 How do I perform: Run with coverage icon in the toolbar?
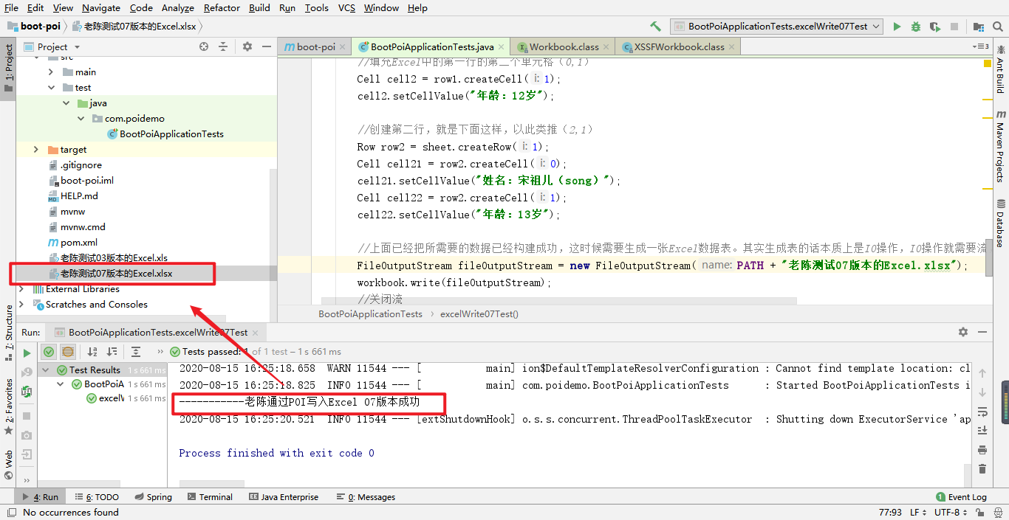[x=934, y=27]
